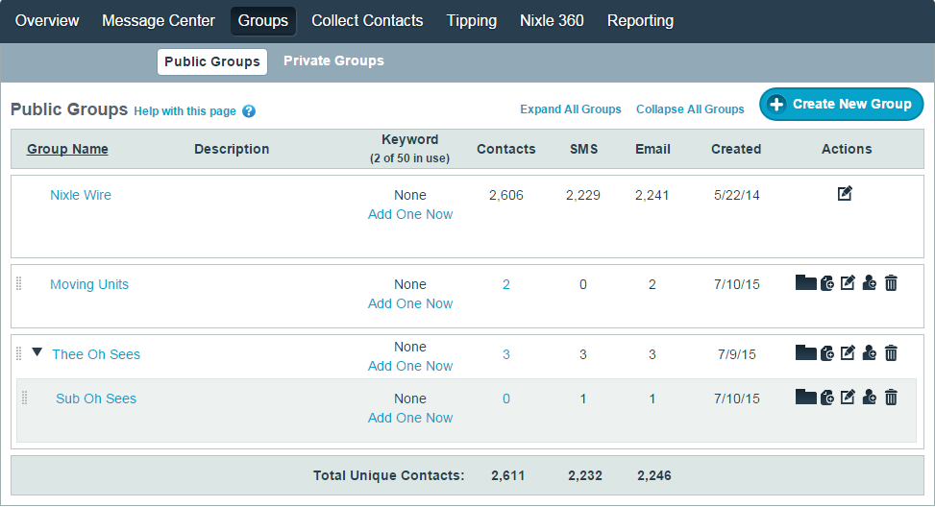935x507 pixels.
Task: Edit the Moving Units group
Action: [x=848, y=282]
